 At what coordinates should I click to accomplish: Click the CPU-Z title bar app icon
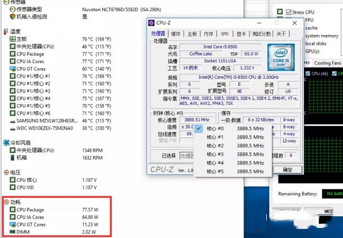pos(151,23)
